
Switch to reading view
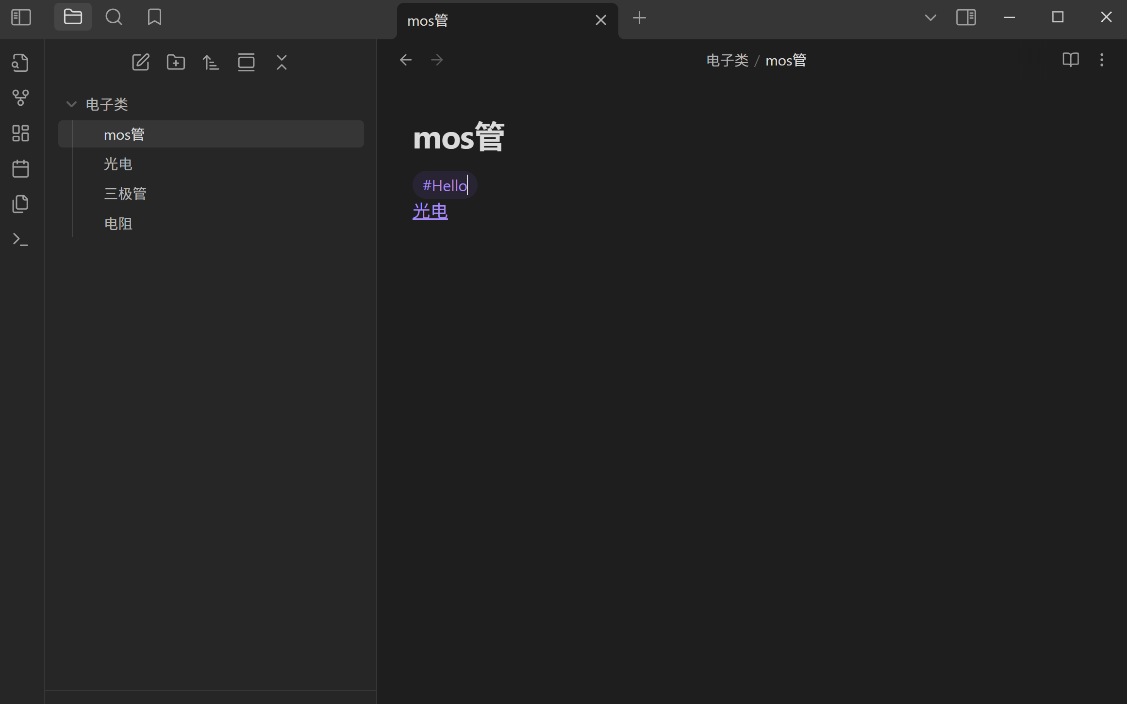pyautogui.click(x=1070, y=60)
